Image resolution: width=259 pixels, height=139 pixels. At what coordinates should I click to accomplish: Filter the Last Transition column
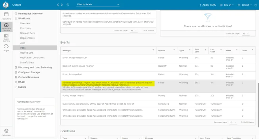point(253,138)
